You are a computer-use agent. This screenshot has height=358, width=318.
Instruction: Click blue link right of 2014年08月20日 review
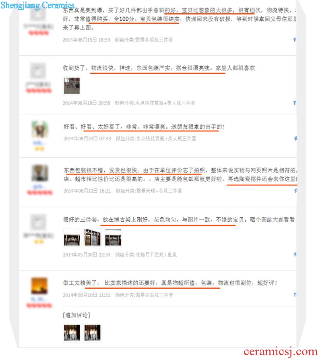click(295, 138)
